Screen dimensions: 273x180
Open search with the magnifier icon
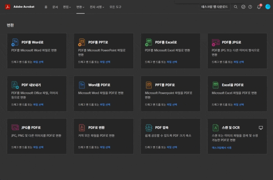(236, 7)
